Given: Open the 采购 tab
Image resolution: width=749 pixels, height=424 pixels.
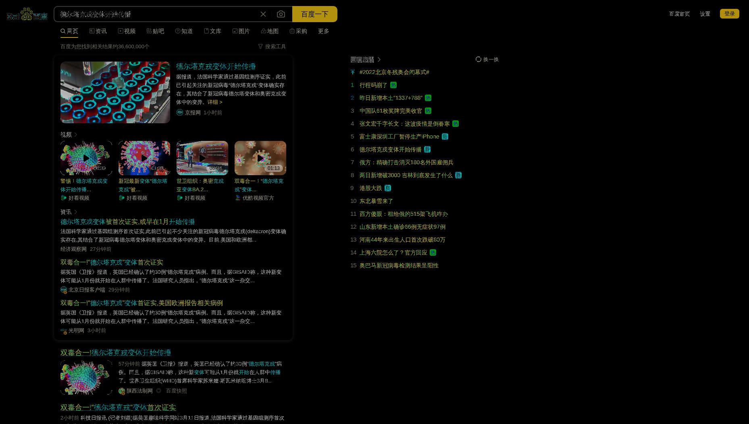Looking at the screenshot, I should (x=298, y=31).
